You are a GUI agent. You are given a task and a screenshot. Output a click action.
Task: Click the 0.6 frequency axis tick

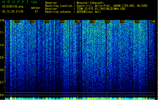click(2, 95)
